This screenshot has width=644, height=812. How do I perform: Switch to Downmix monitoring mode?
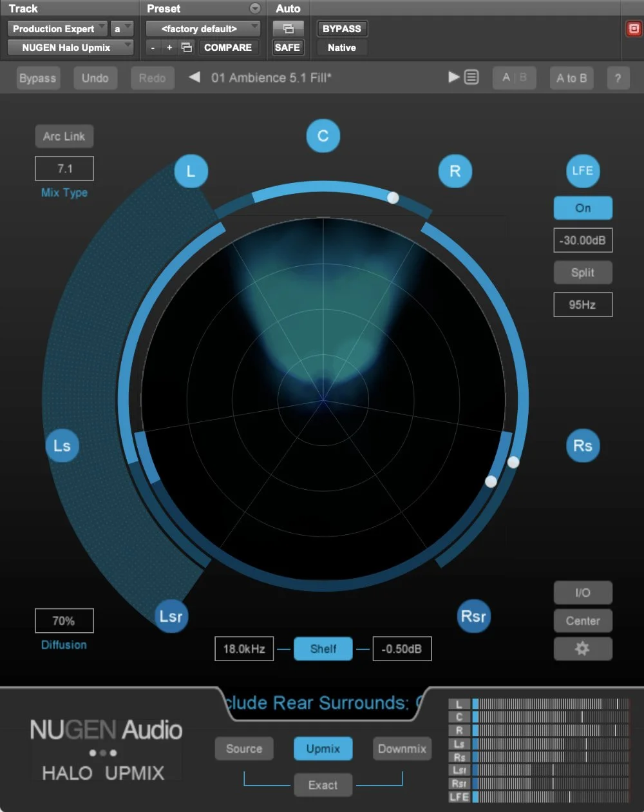[402, 749]
